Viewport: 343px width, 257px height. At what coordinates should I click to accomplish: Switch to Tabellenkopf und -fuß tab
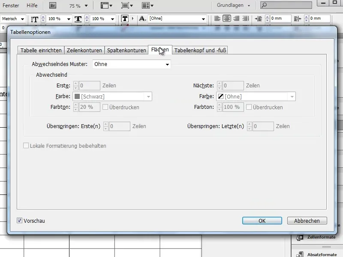[200, 50]
